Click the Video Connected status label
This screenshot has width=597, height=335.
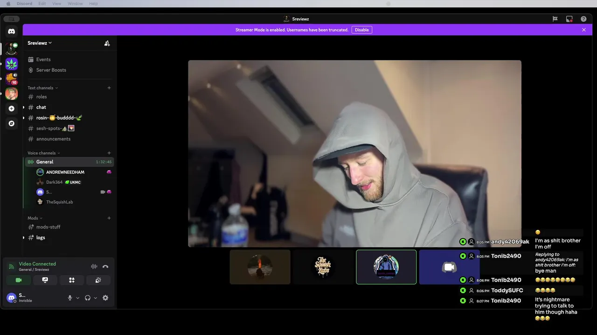pyautogui.click(x=37, y=264)
